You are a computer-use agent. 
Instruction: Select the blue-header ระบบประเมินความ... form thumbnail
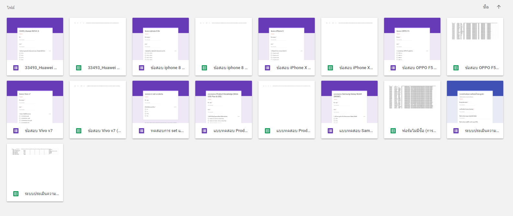(x=475, y=102)
